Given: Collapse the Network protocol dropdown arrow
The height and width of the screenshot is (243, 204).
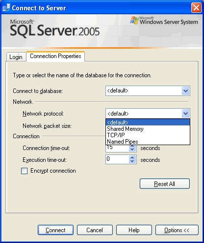Looking at the screenshot, I should pos(185,114).
